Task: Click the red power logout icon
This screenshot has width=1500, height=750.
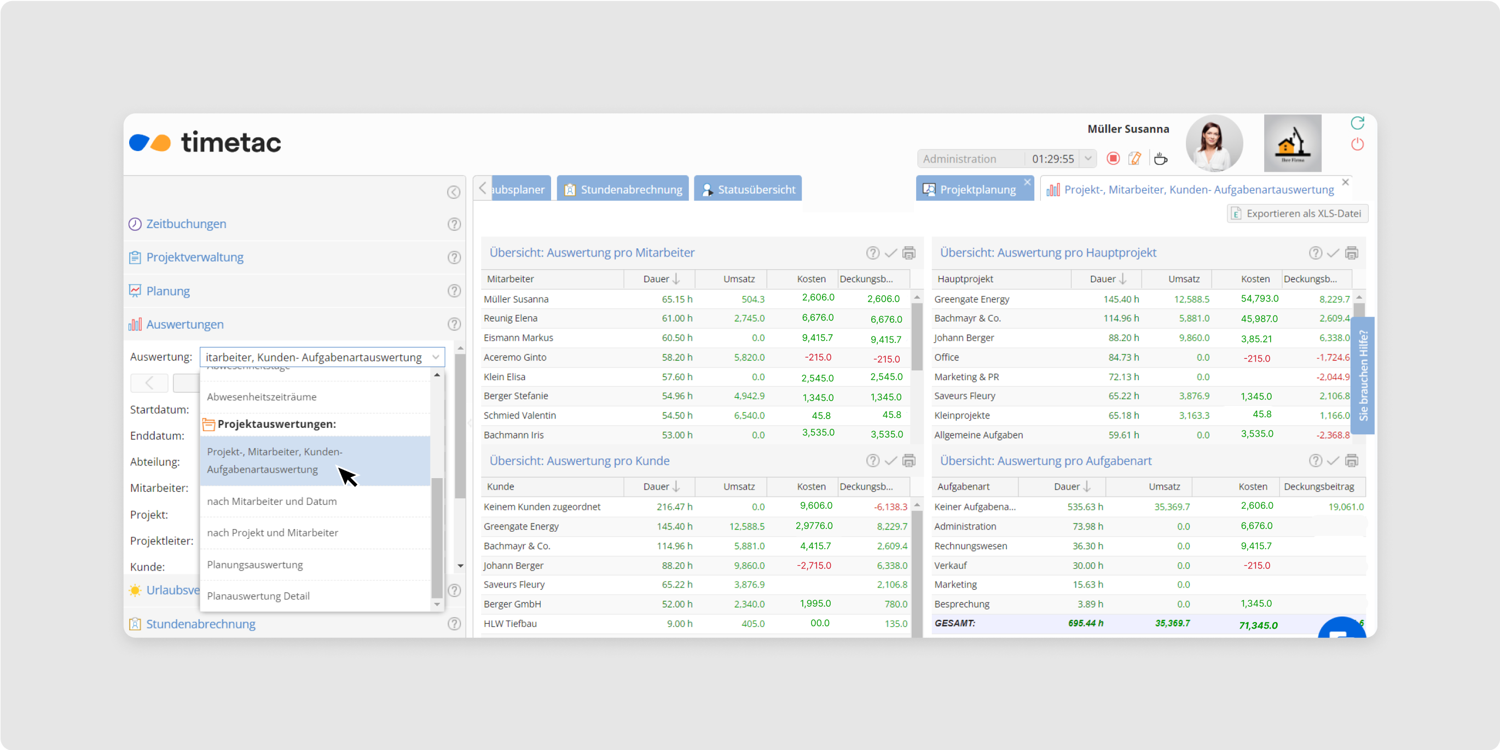Action: tap(1357, 144)
